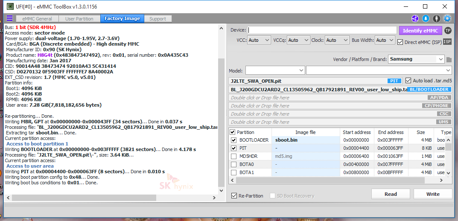The width and height of the screenshot is (458, 221).
Task: Open the User Partition tab
Action: pos(79,19)
